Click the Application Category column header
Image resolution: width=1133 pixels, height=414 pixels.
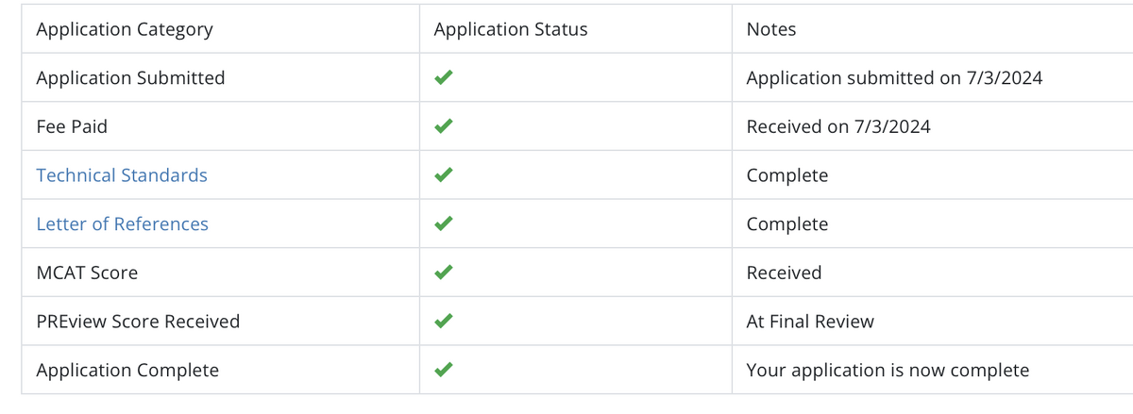[x=125, y=29]
